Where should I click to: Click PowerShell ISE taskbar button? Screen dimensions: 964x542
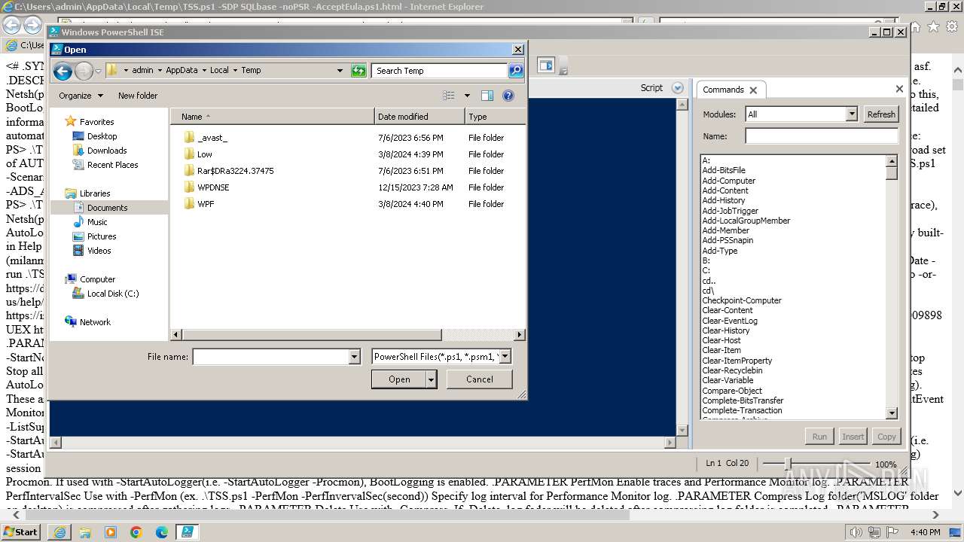(187, 531)
